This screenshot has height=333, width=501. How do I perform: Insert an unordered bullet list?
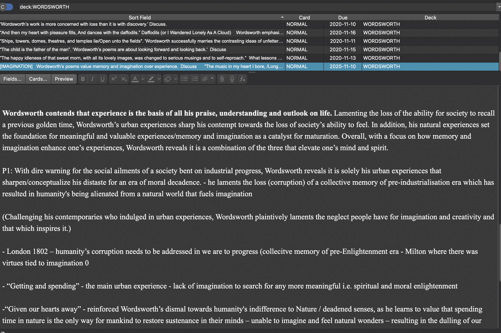(184, 79)
